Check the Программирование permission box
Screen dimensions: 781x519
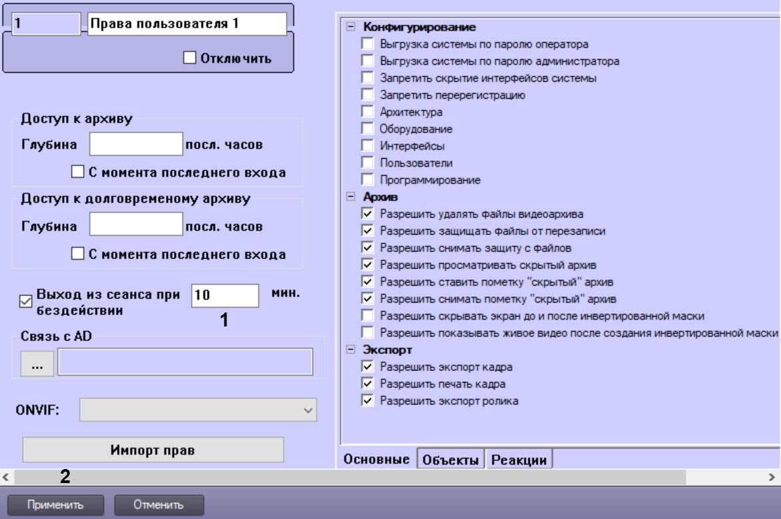coord(367,180)
